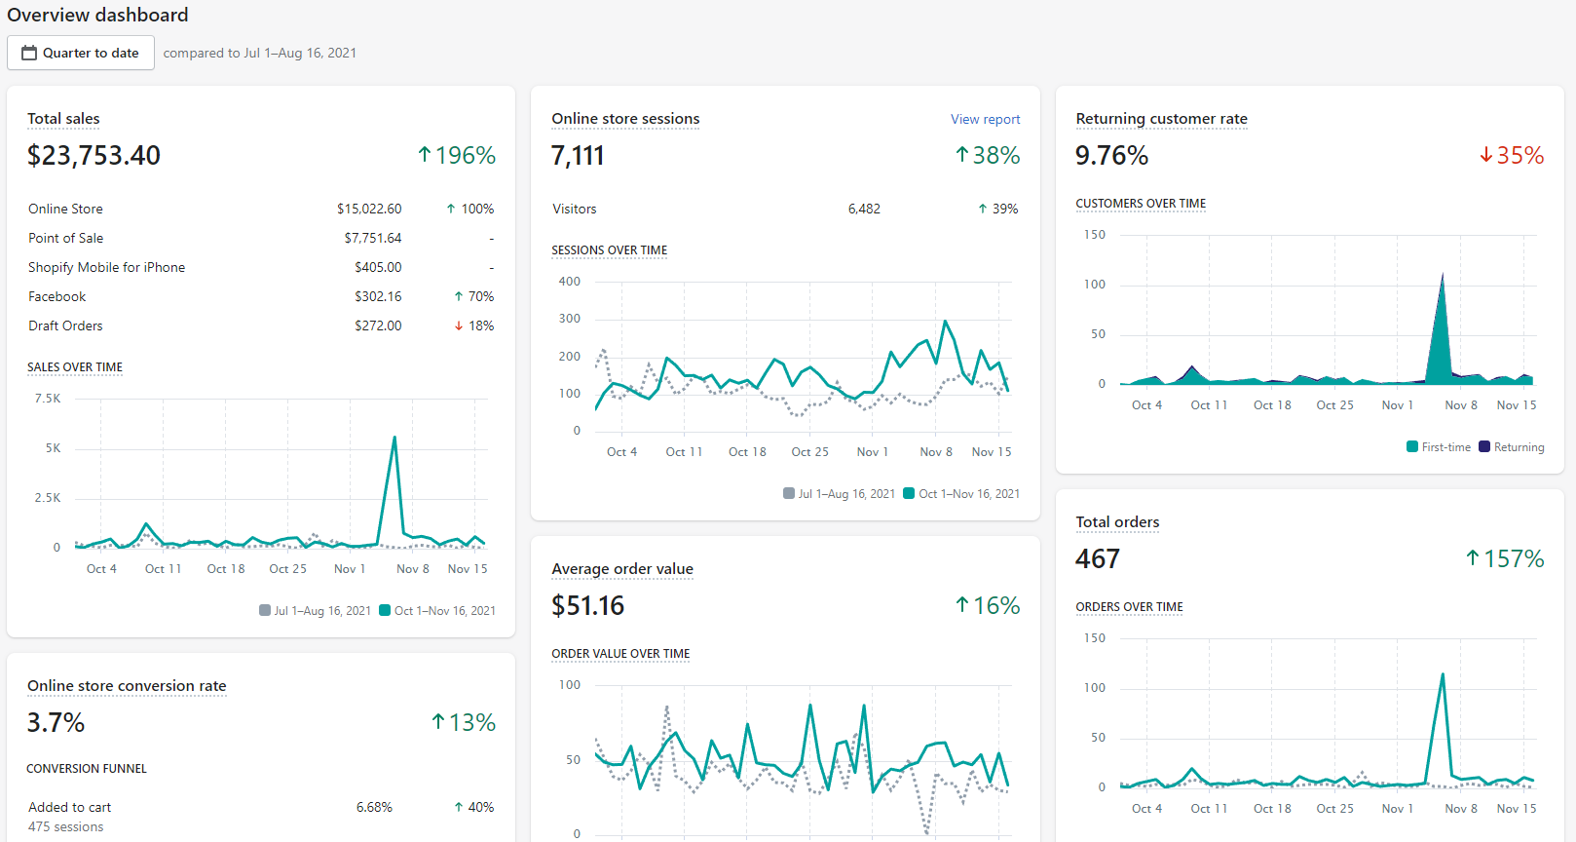
Task: Click the compared to Jul 1–Aug 16, 2021 text
Action: [x=260, y=53]
